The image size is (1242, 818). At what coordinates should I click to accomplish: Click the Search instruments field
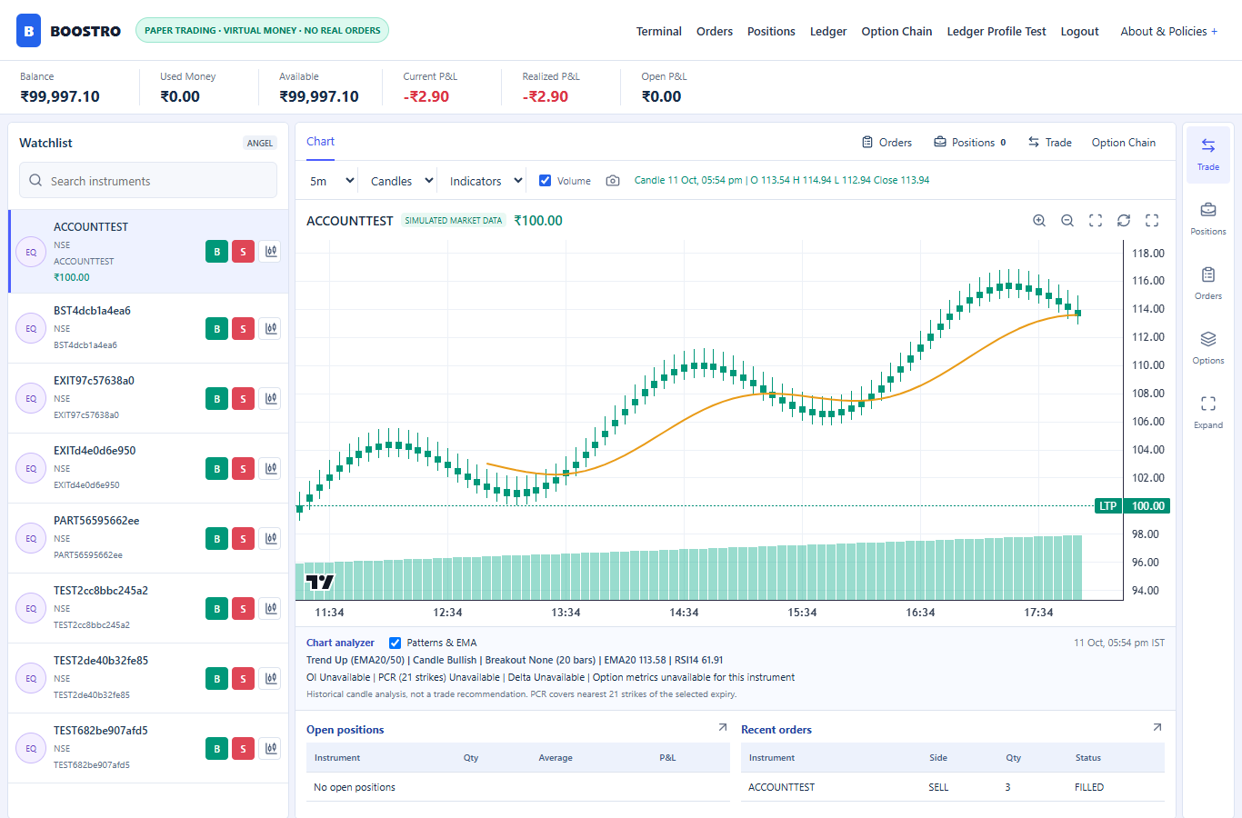[148, 180]
